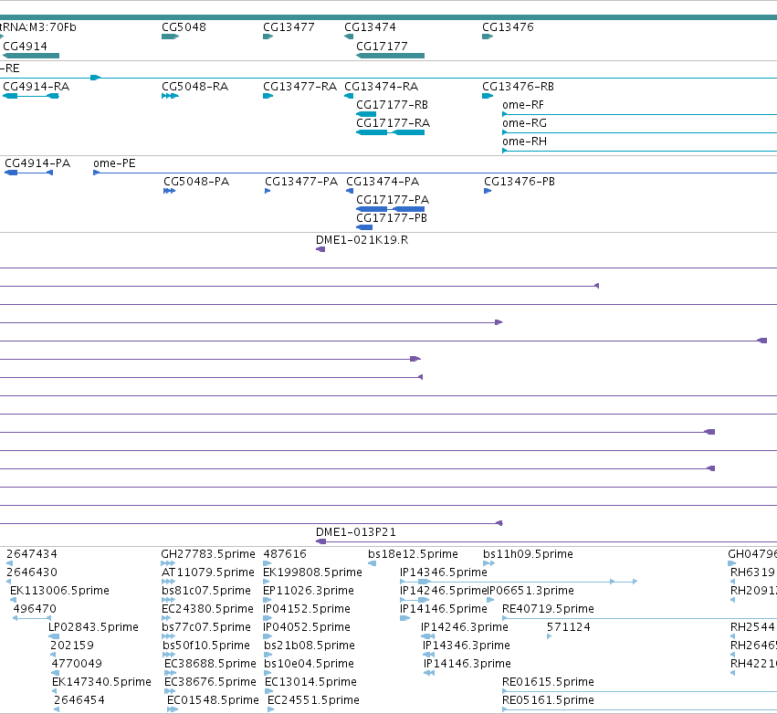Click the ome-RH transcript label
This screenshot has height=714, width=777.
click(x=524, y=142)
